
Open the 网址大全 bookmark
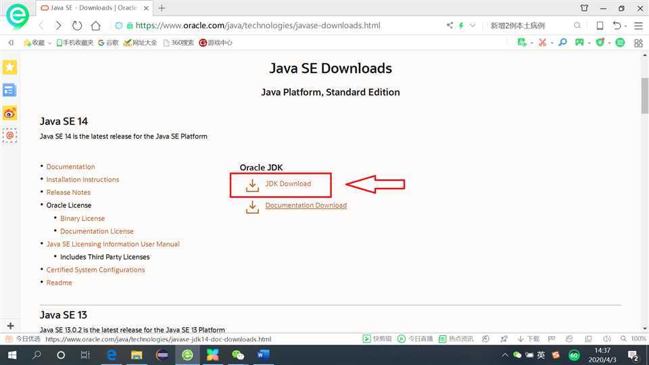[x=141, y=43]
